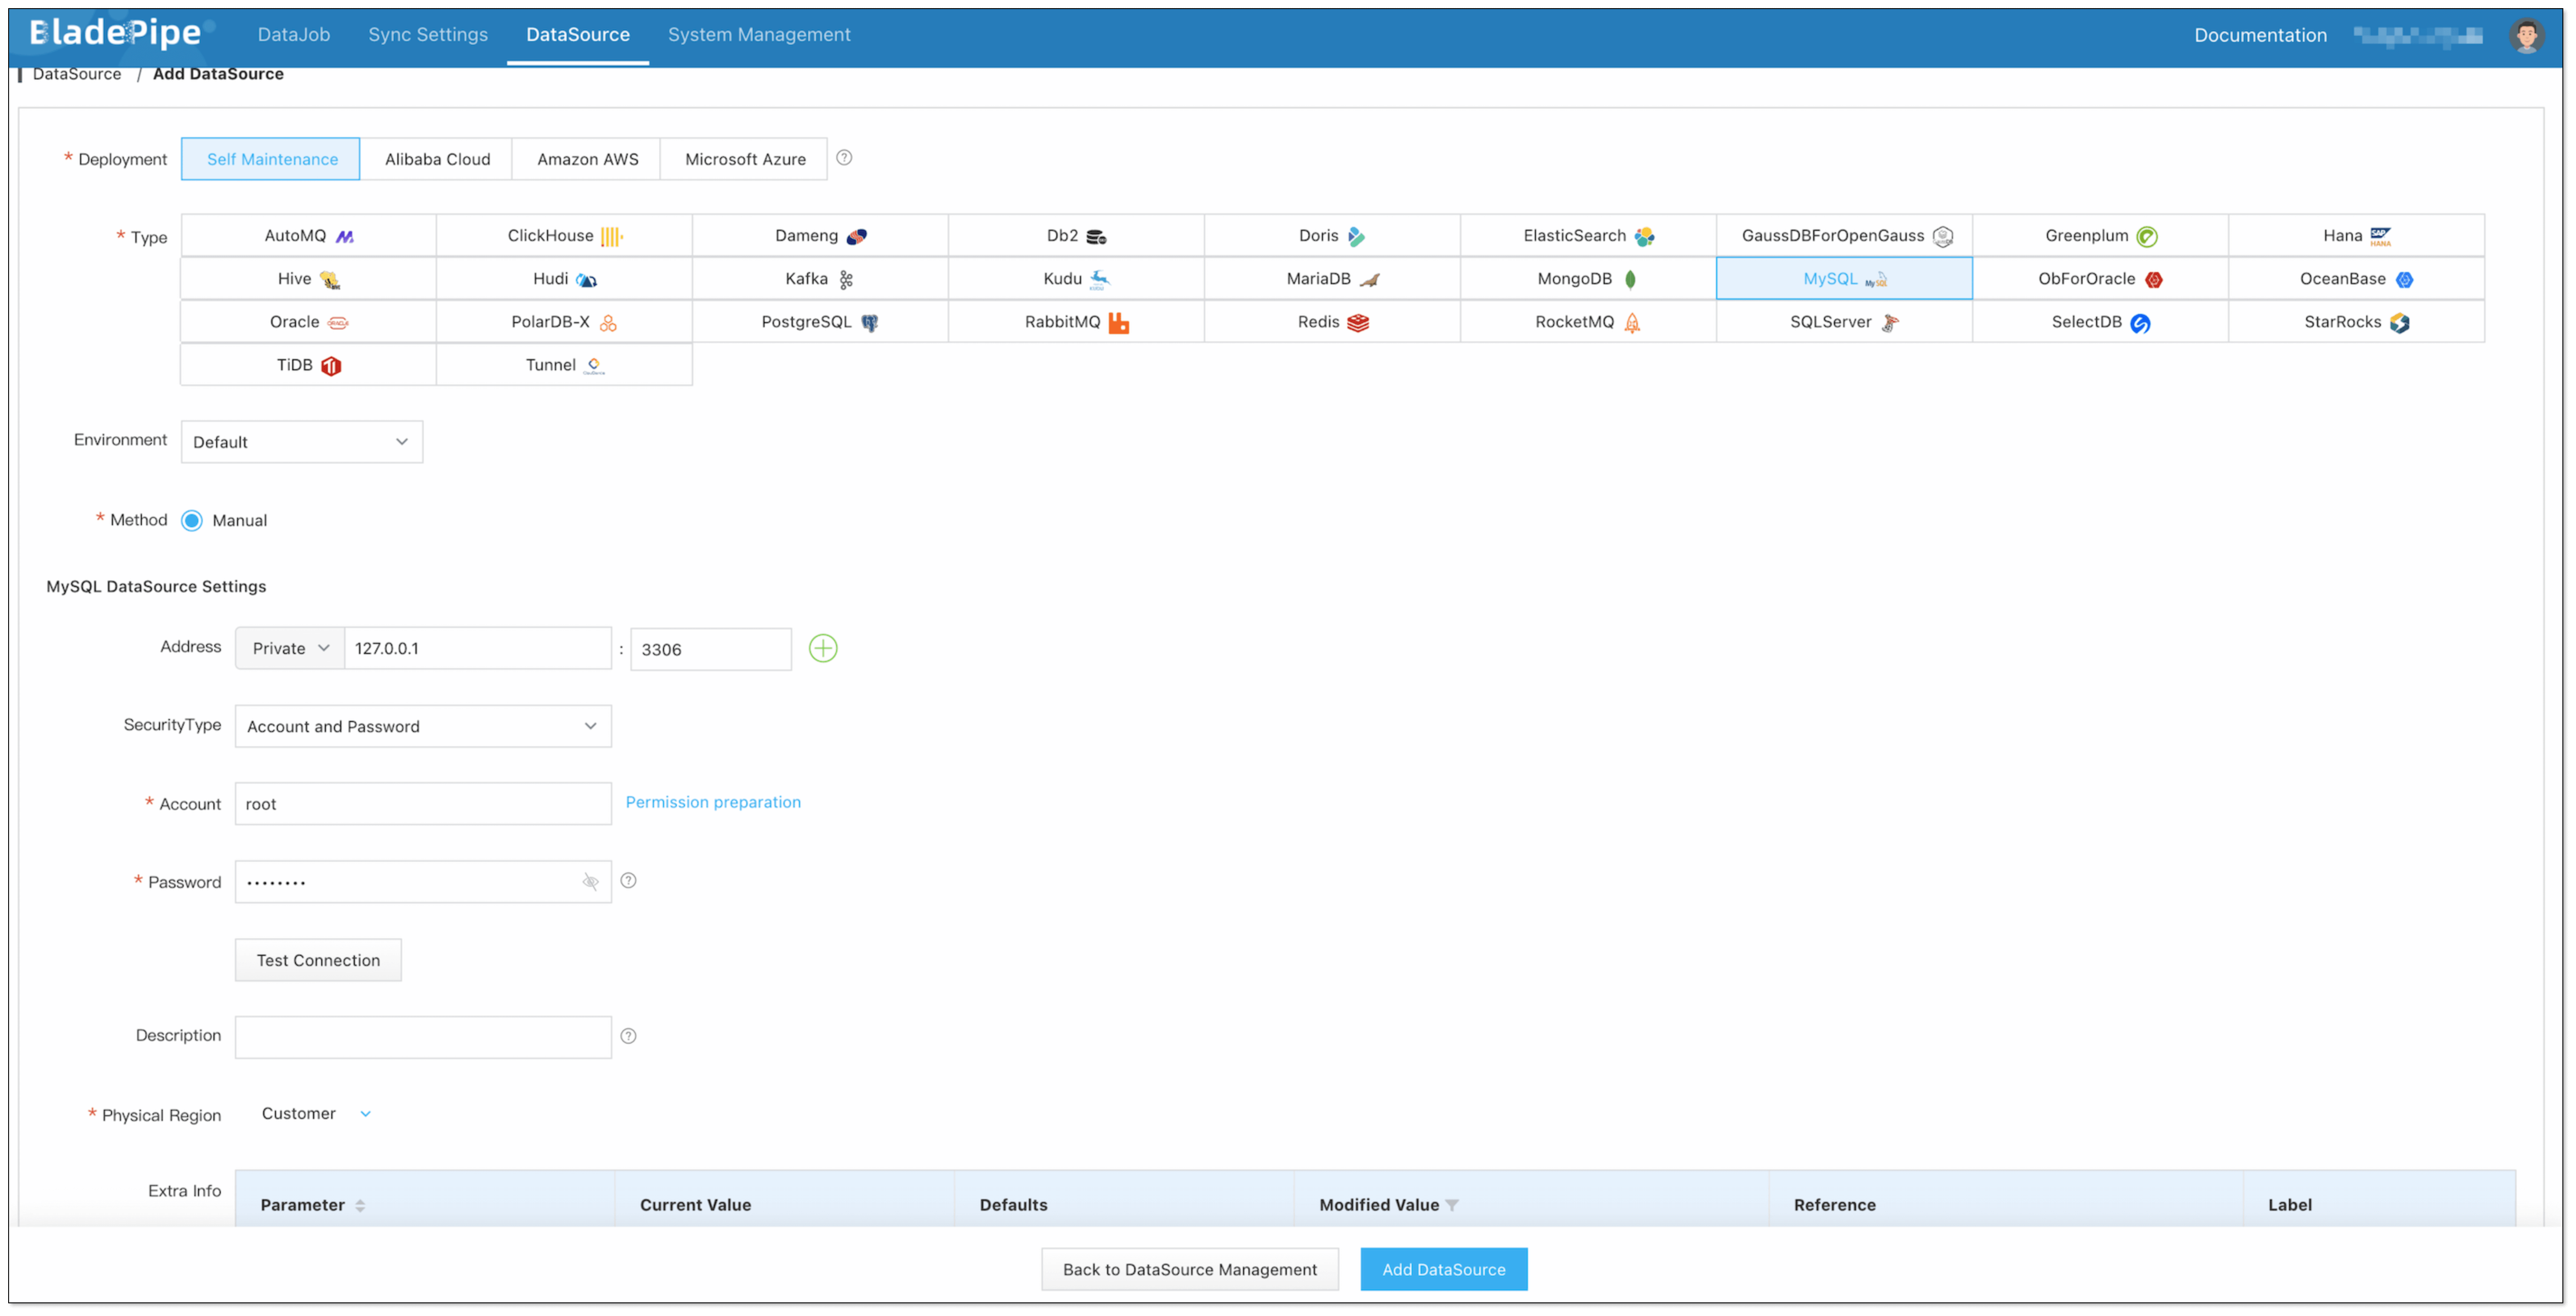The height and width of the screenshot is (1316, 2576).
Task: Click the help icon beside Password field
Action: pyautogui.click(x=628, y=880)
